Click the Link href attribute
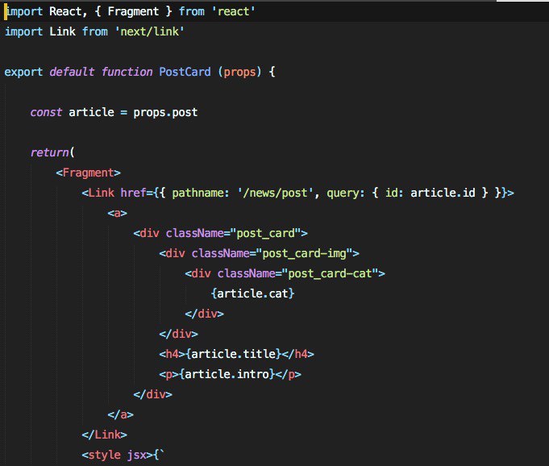Image resolution: width=549 pixels, height=466 pixels. point(133,193)
